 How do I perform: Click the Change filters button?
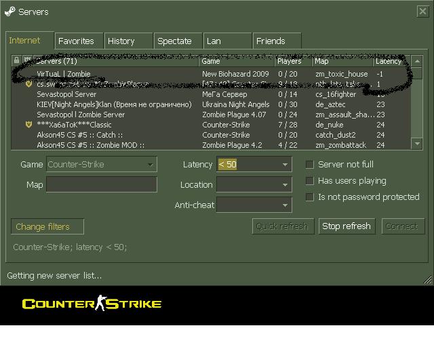pyautogui.click(x=47, y=226)
